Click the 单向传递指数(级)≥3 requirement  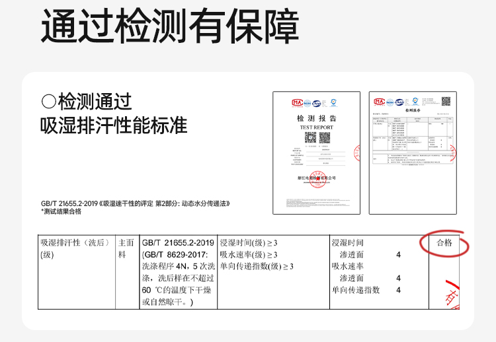(257, 266)
